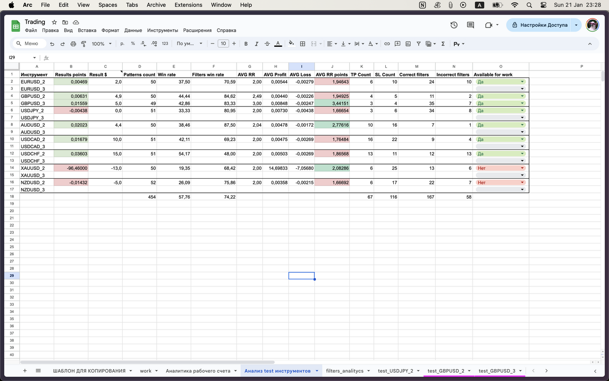The height and width of the screenshot is (381, 609).
Task: Open vertical align dropdown
Action: click(x=346, y=43)
